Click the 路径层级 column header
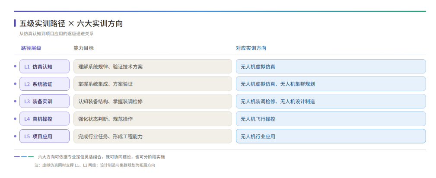Screen dimensions: 436x178 [x=31, y=48]
